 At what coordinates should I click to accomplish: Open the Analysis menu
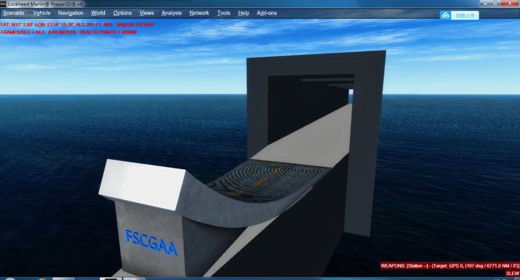click(171, 13)
